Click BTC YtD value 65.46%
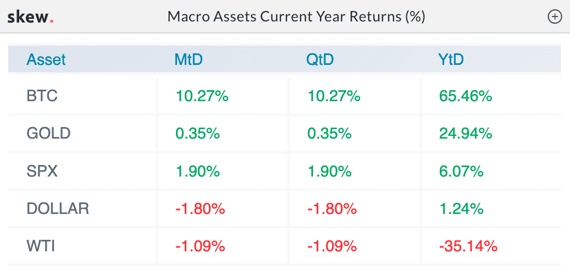 pyautogui.click(x=466, y=96)
